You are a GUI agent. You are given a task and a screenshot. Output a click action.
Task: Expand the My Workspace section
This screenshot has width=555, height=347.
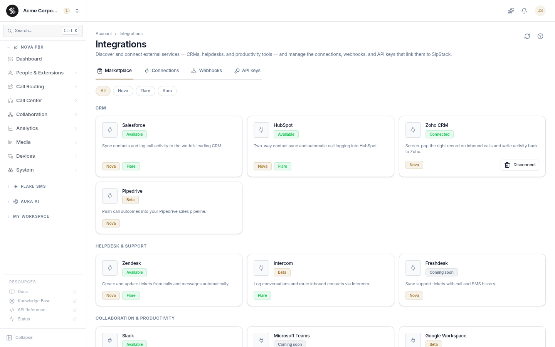click(43, 217)
